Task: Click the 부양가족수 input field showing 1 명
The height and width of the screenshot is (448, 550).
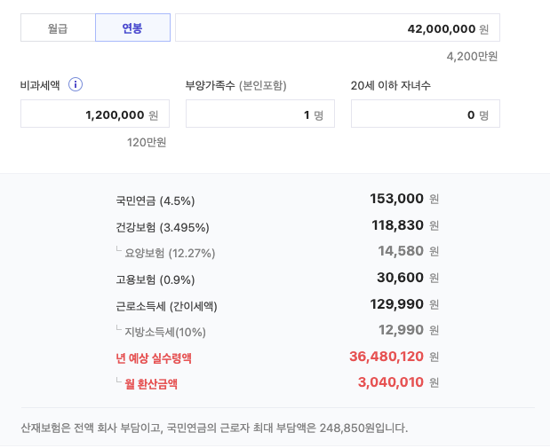Action: point(260,114)
